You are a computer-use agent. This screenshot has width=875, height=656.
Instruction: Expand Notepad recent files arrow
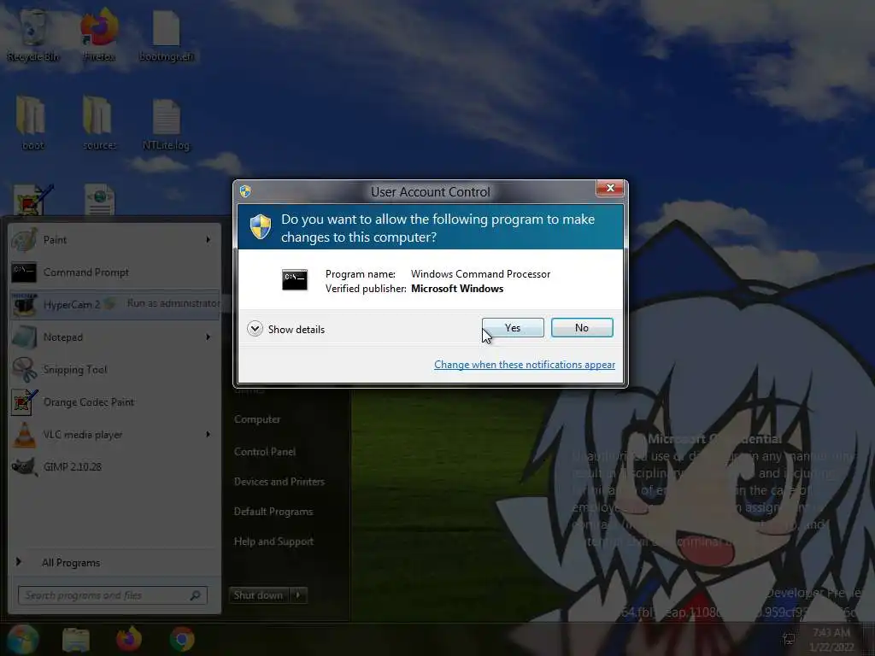coord(208,337)
